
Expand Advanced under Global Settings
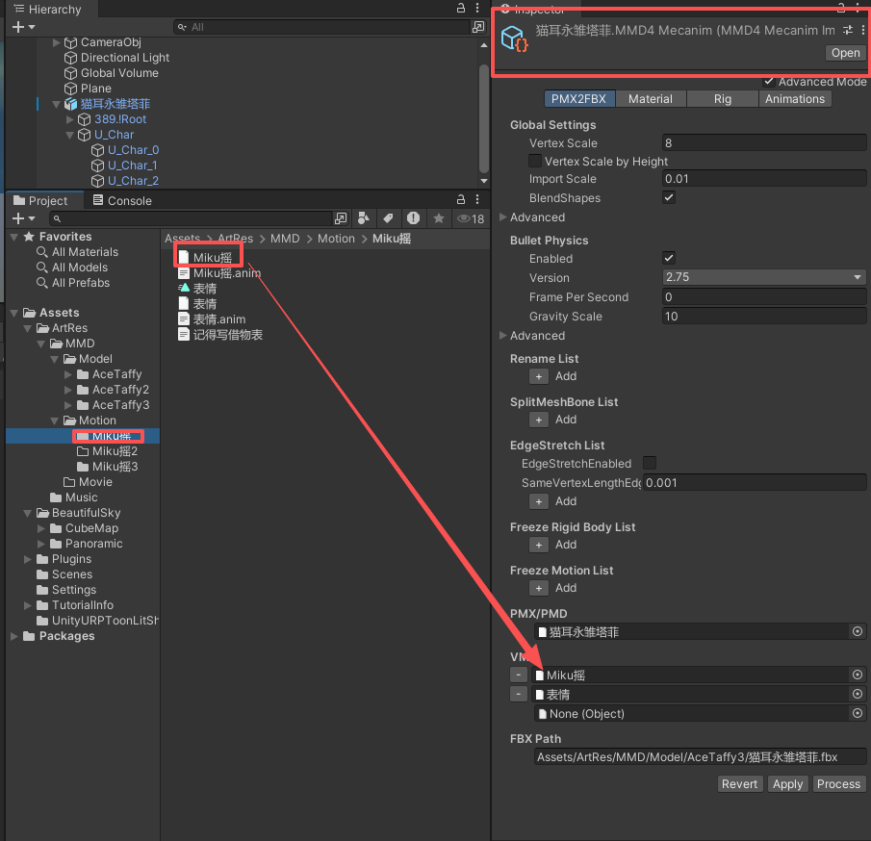click(502, 217)
